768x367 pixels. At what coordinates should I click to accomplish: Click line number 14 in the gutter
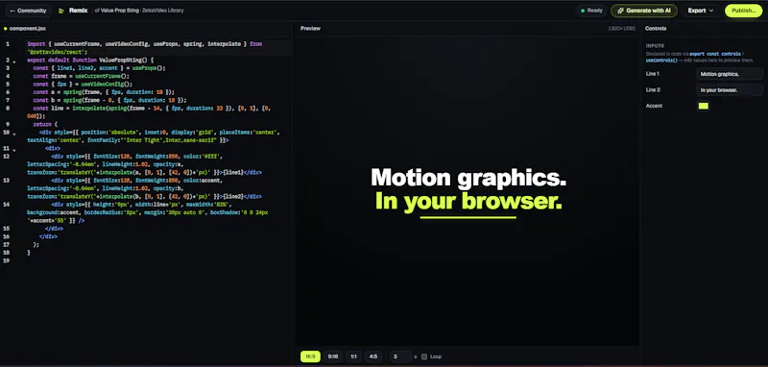pos(7,205)
